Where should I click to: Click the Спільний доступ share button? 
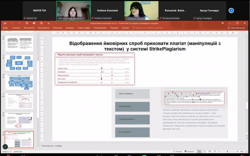coord(237,28)
